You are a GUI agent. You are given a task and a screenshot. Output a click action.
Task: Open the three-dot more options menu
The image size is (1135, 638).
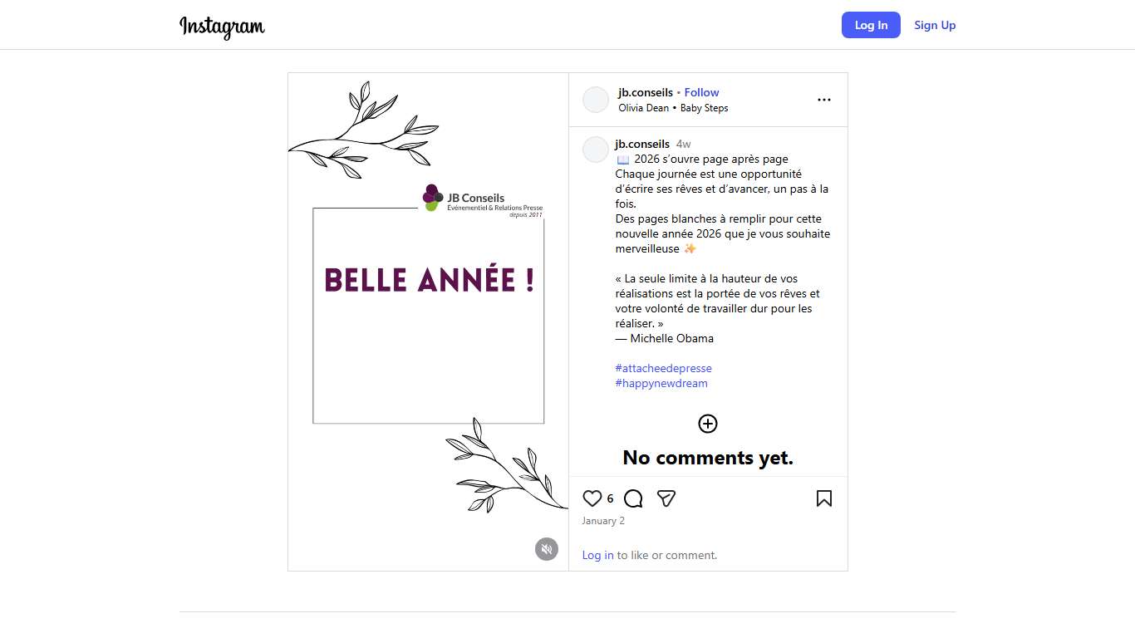(x=823, y=100)
